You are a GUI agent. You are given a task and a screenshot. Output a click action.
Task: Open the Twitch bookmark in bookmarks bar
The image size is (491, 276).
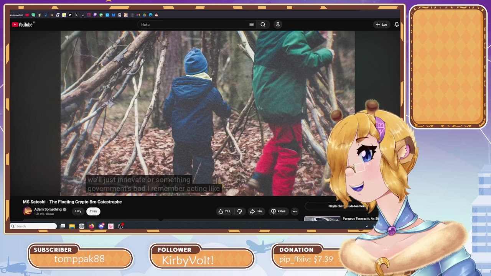pyautogui.click(x=95, y=15)
